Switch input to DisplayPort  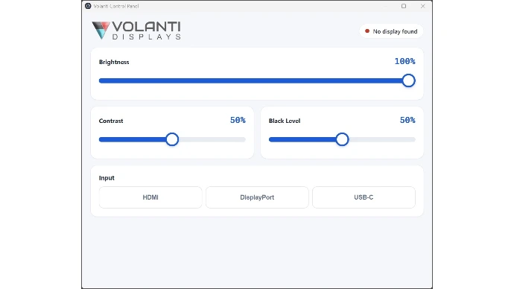tap(257, 197)
